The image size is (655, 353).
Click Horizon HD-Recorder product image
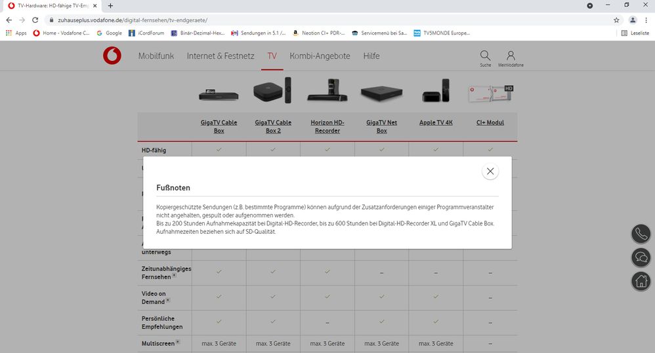(x=327, y=90)
